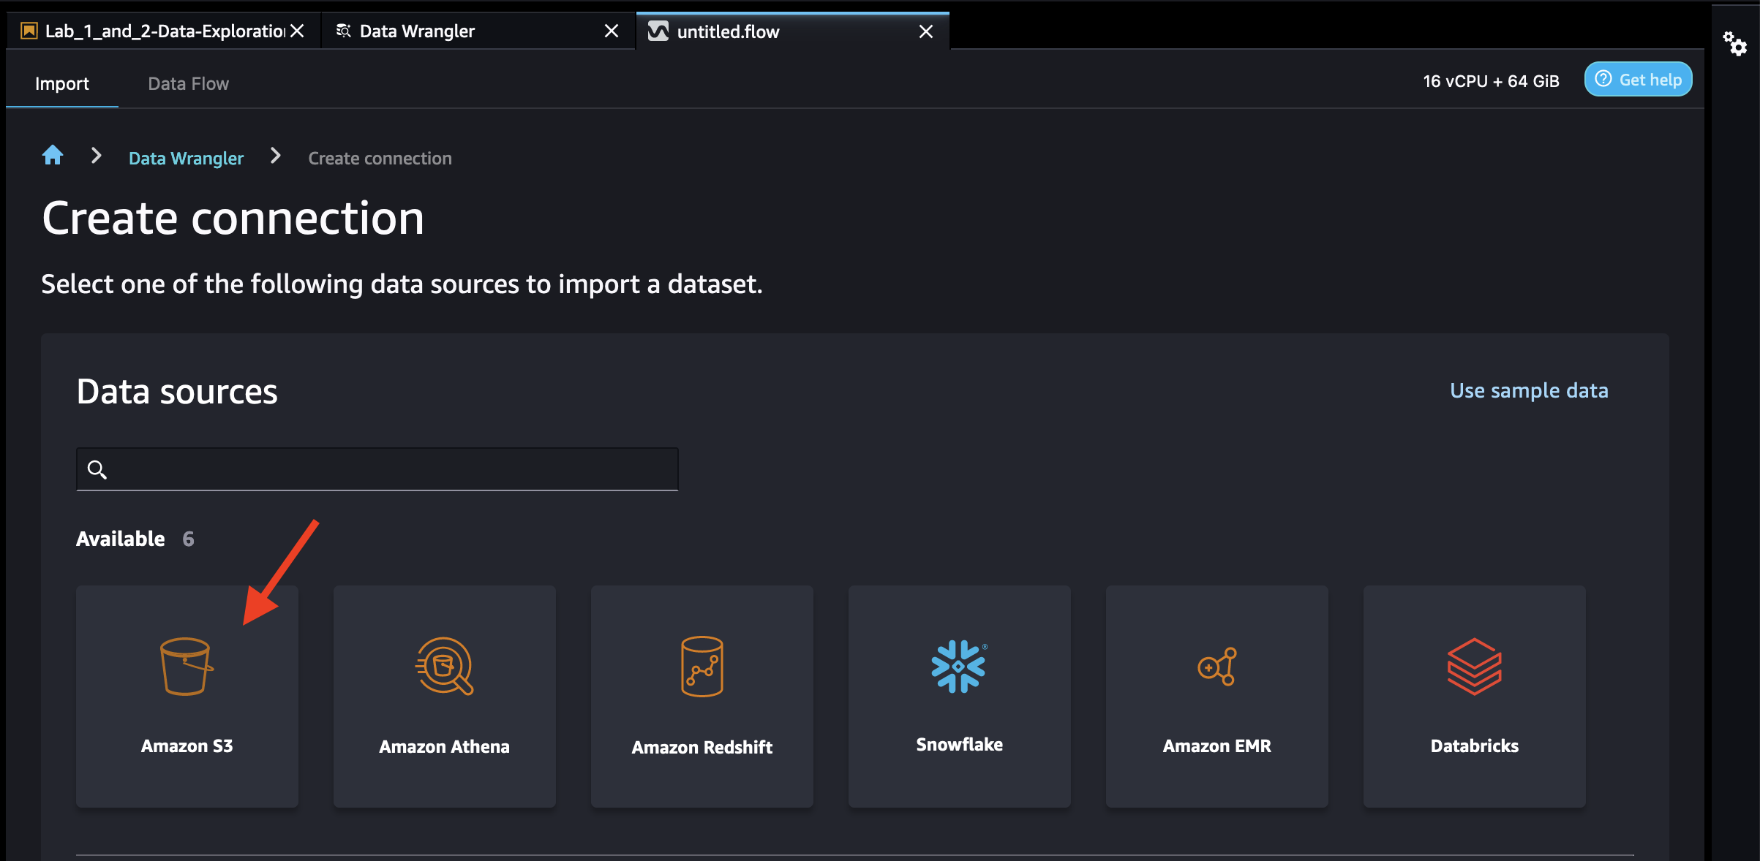Viewport: 1760px width, 861px height.
Task: Click the notebook icon on Lab tab
Action: coord(29,31)
